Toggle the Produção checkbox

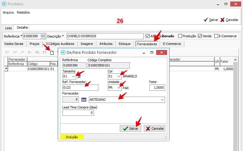pyautogui.click(x=180, y=36)
